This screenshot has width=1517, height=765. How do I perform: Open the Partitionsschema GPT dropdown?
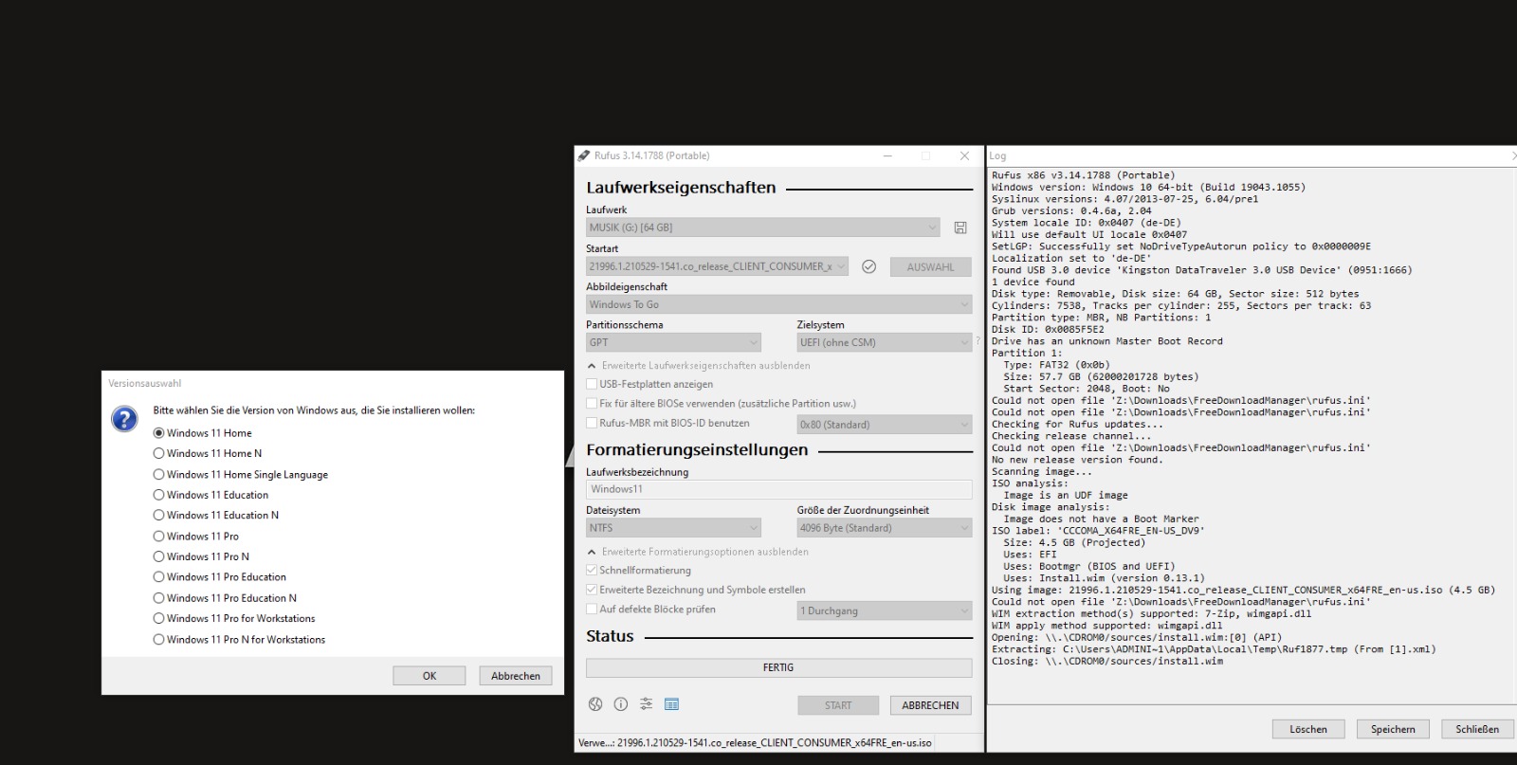click(x=673, y=343)
